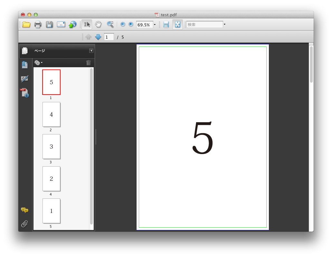This screenshot has height=257, width=332.
Task: Fit page width with scrolling
Action: (x=166, y=24)
